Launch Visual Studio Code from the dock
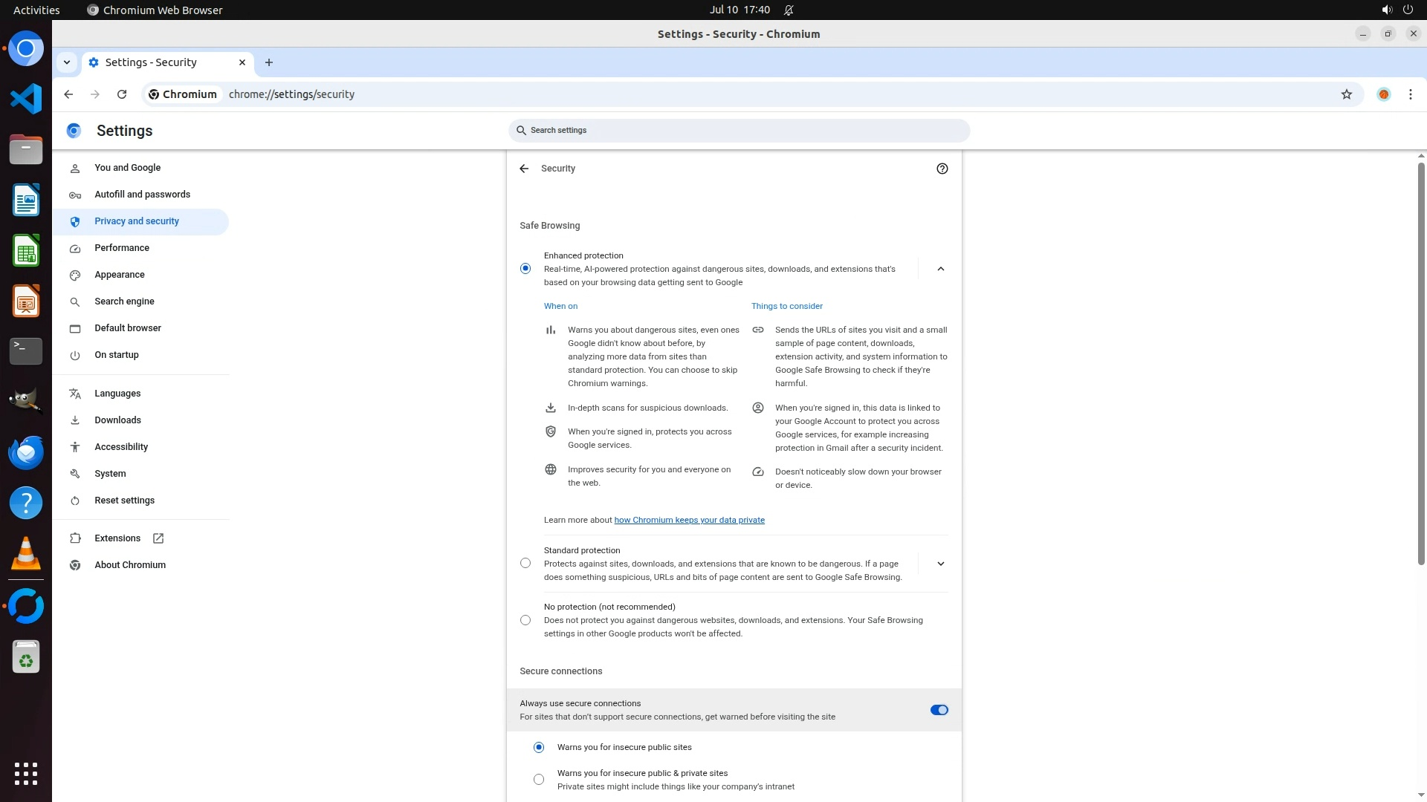 [x=26, y=99]
